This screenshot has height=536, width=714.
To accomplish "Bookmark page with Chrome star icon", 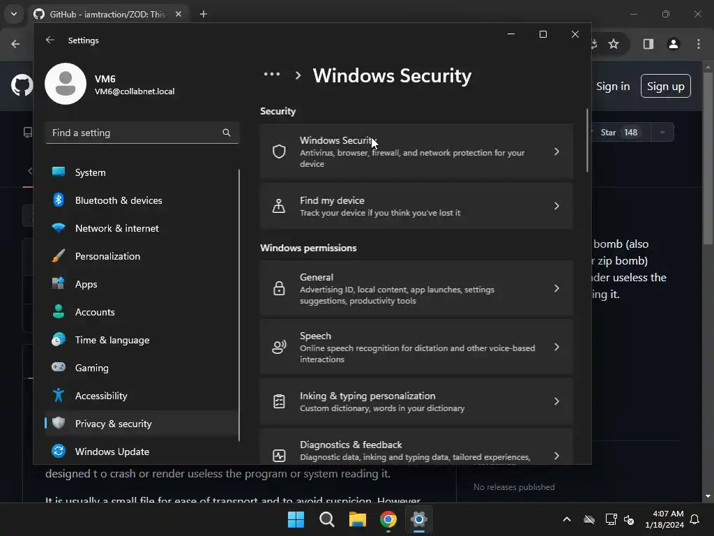I will 614,44.
